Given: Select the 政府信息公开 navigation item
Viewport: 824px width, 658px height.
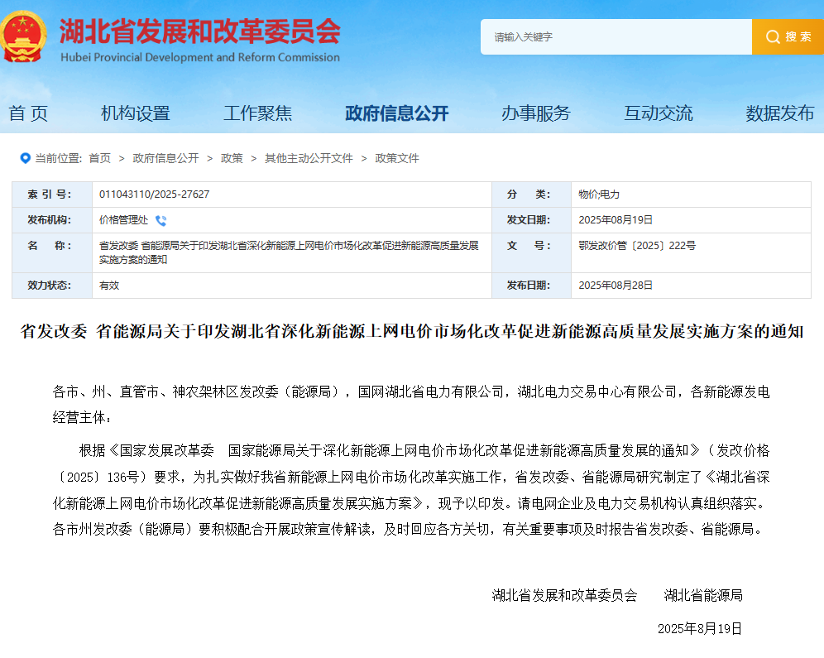Looking at the screenshot, I should click(396, 113).
